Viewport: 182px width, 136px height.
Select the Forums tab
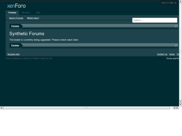(12, 13)
